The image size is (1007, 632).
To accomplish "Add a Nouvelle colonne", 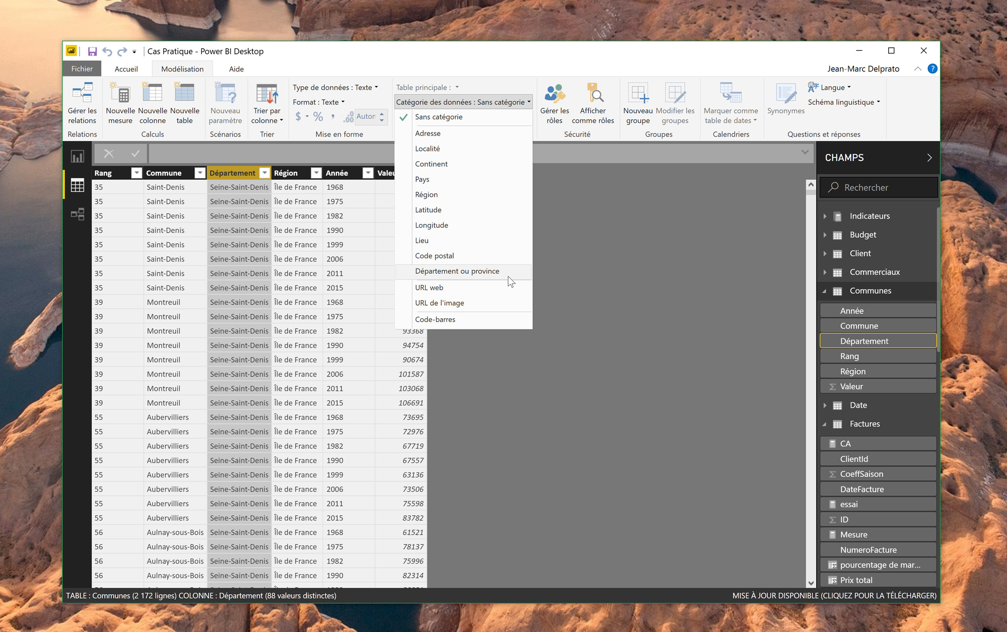I will click(152, 103).
